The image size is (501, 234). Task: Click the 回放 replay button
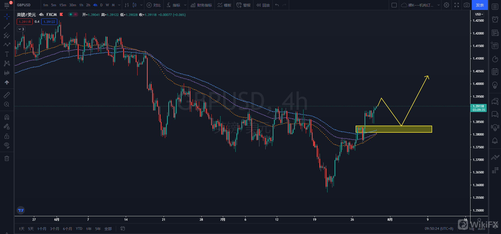pyautogui.click(x=263, y=5)
